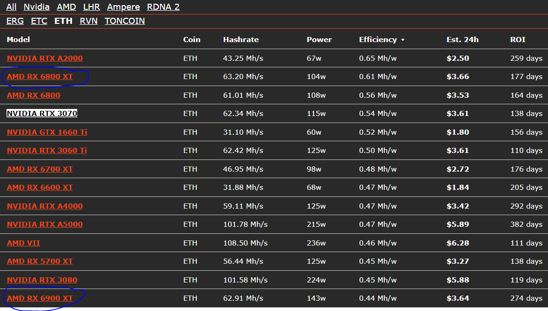Click the NVIDIA RTX 3070 link
This screenshot has height=311, width=548.
click(42, 114)
